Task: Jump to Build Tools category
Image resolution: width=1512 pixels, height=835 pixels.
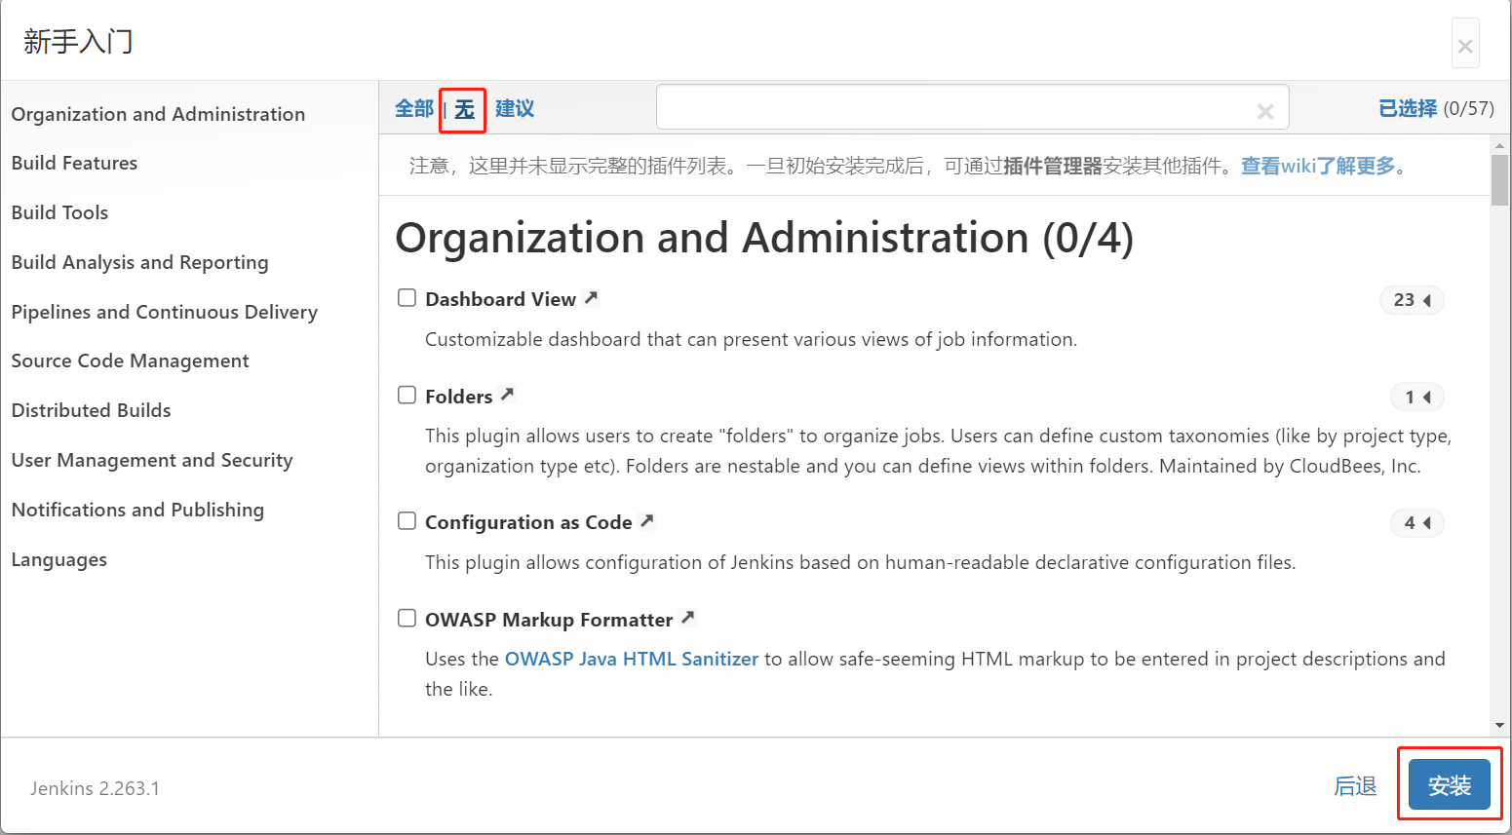Action: tap(59, 212)
